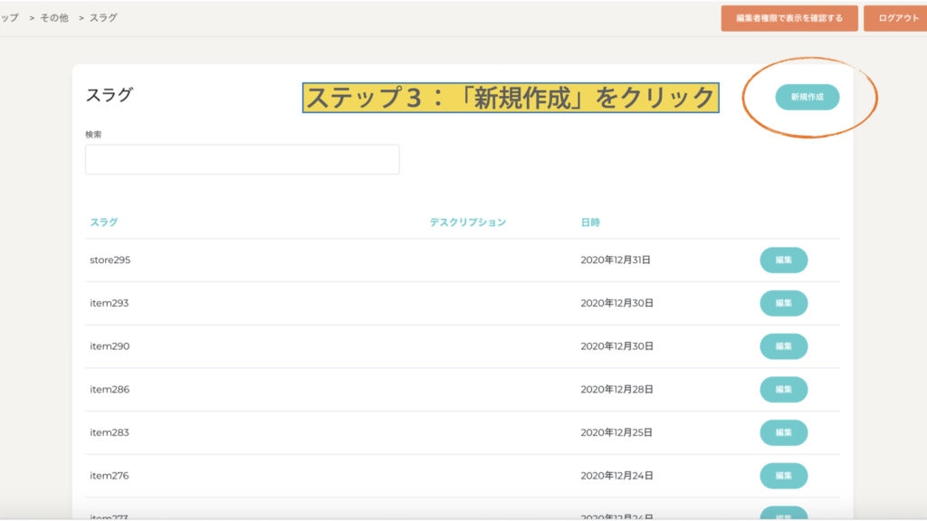This screenshot has height=521, width=927.
Task: Edit the item283 slug
Action: (783, 432)
